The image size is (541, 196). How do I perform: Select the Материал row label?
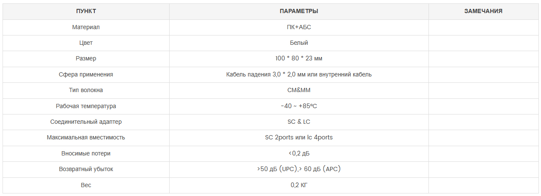coord(86,27)
